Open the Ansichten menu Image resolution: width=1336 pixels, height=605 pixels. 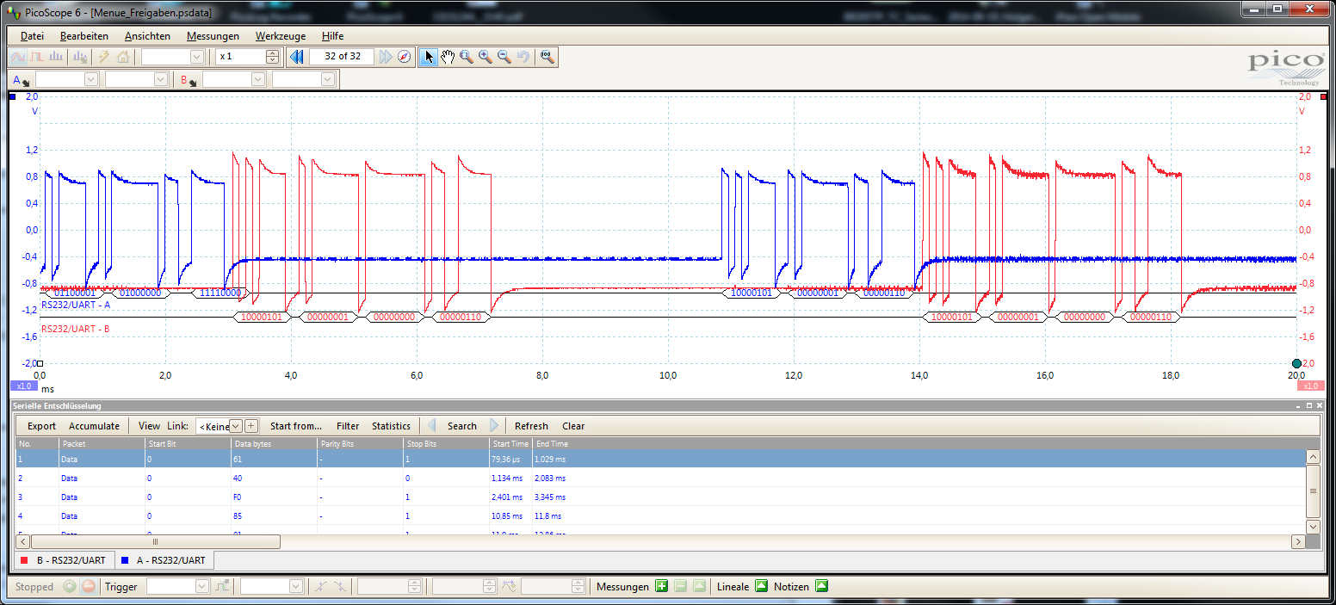147,36
